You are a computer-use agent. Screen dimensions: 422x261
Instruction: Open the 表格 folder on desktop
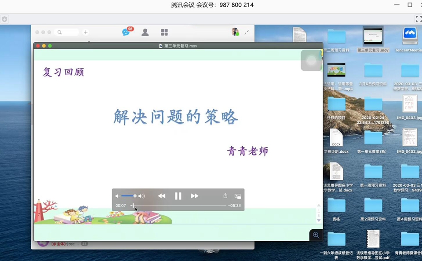point(336,206)
